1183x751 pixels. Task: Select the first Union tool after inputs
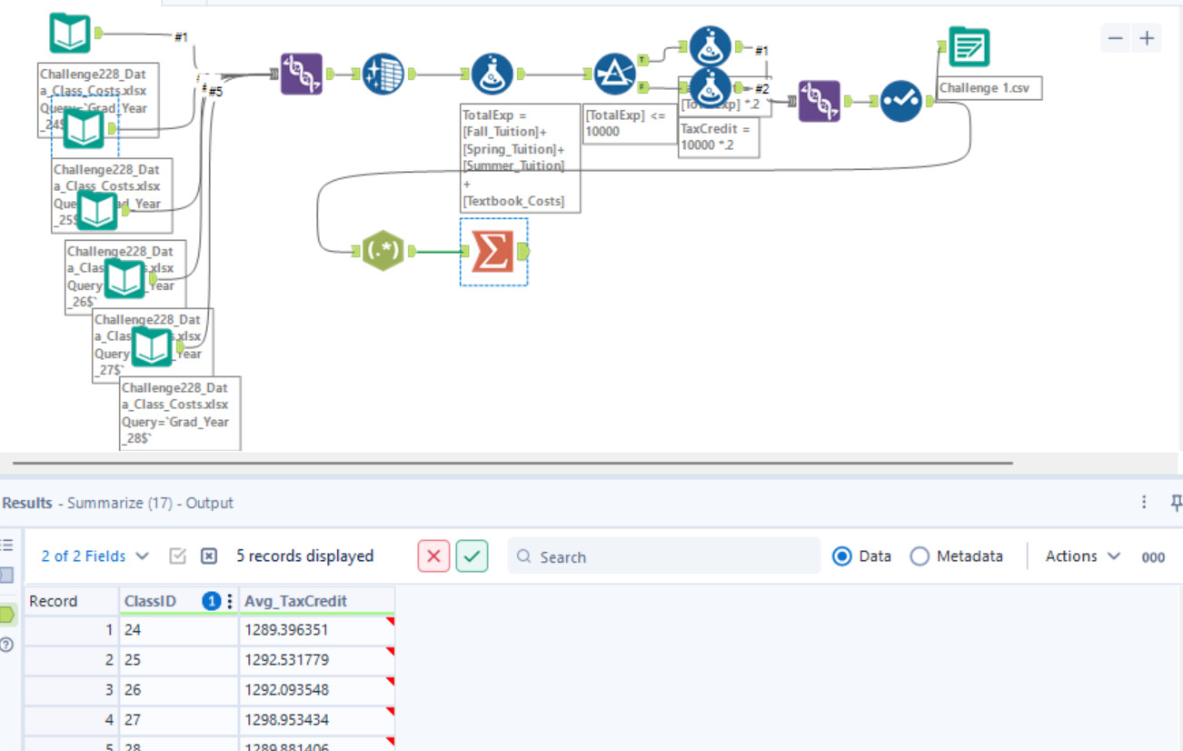tap(301, 75)
